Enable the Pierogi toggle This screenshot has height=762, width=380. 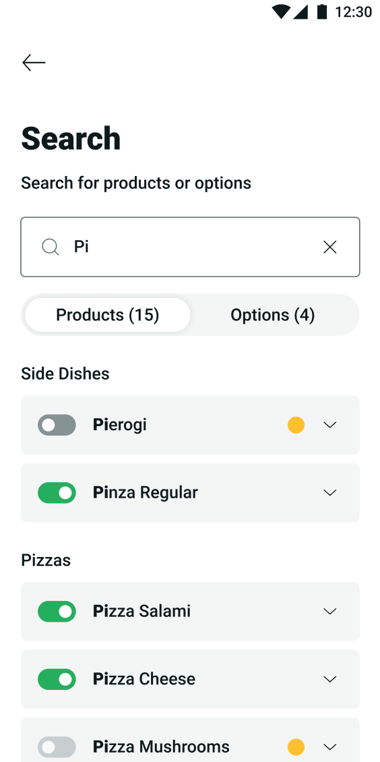(57, 425)
